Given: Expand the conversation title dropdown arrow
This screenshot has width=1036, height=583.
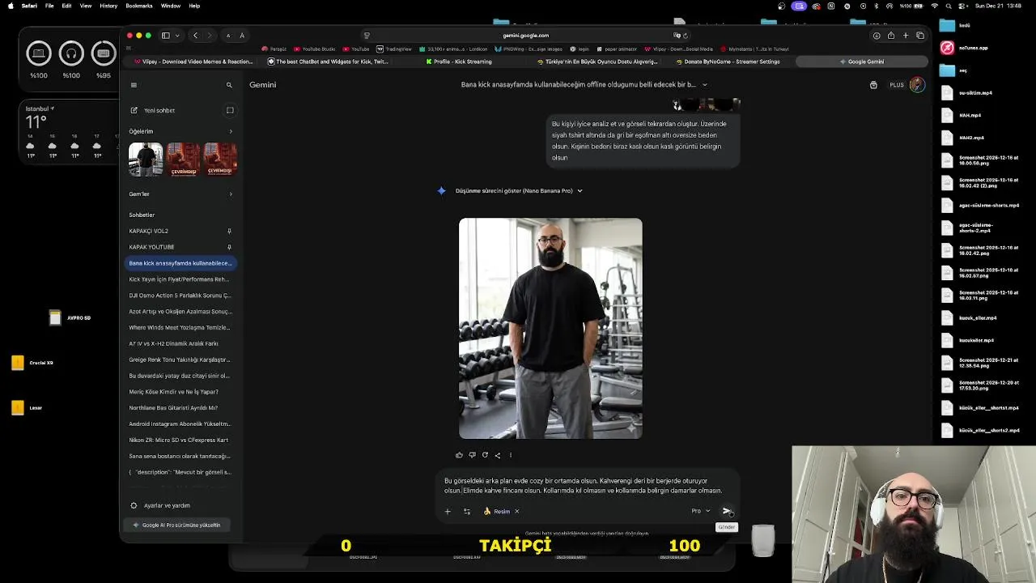Looking at the screenshot, I should coord(704,84).
